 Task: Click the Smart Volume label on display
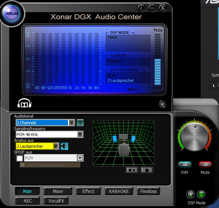tap(157, 90)
